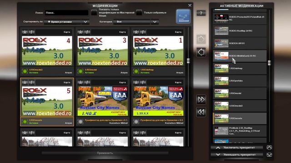
Task: Enable Только избранные favorites-only checkbox
Action: click(x=139, y=13)
